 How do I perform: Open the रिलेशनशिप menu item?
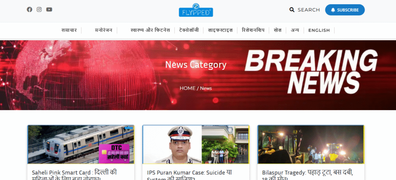click(253, 30)
